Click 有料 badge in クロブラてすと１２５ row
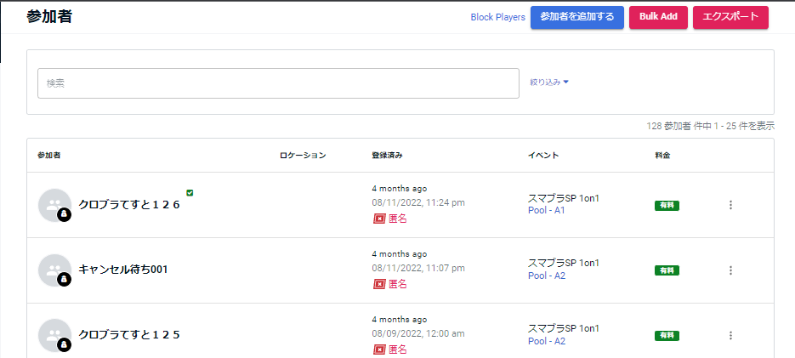Image resolution: width=795 pixels, height=358 pixels. (x=667, y=335)
